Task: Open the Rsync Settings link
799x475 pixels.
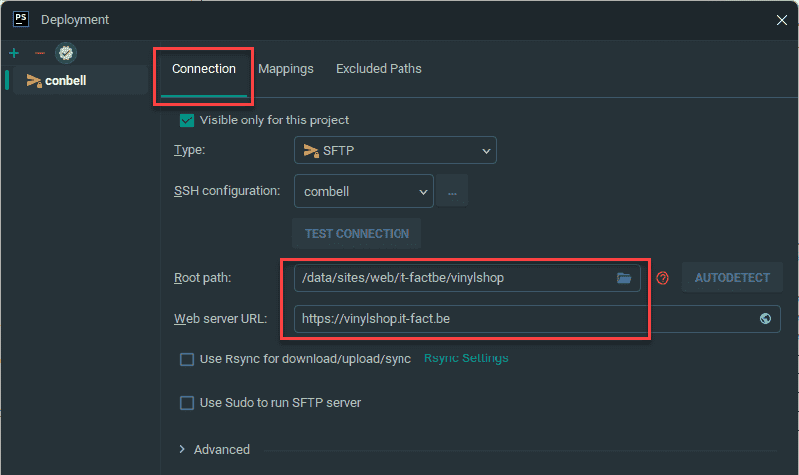Action: coord(466,358)
